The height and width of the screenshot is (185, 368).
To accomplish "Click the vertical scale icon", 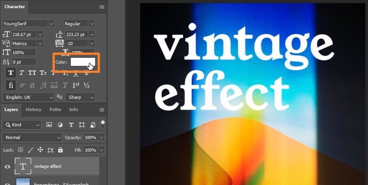I will click(x=6, y=52).
